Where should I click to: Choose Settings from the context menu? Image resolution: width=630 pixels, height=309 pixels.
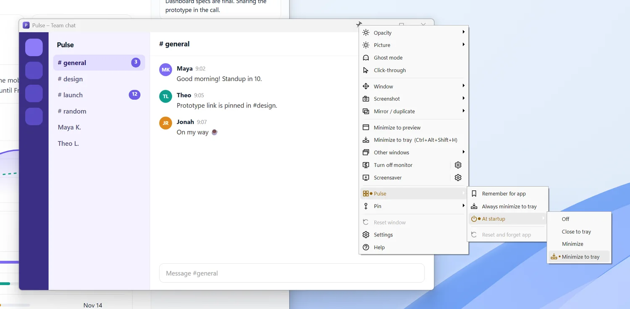tap(414, 235)
